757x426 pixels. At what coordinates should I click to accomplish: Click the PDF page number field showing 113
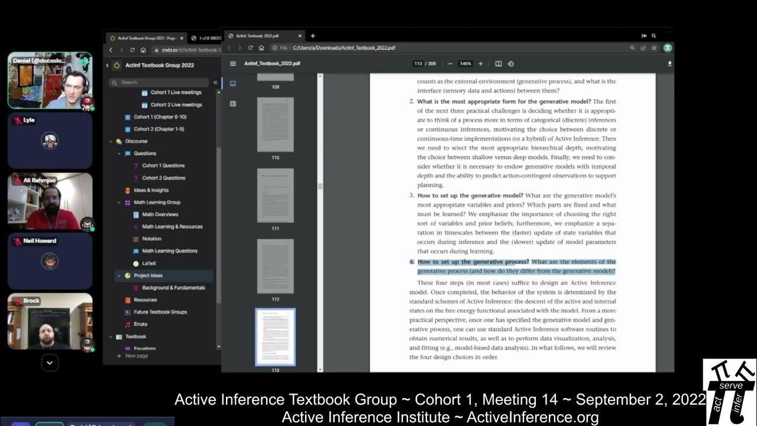coord(418,63)
